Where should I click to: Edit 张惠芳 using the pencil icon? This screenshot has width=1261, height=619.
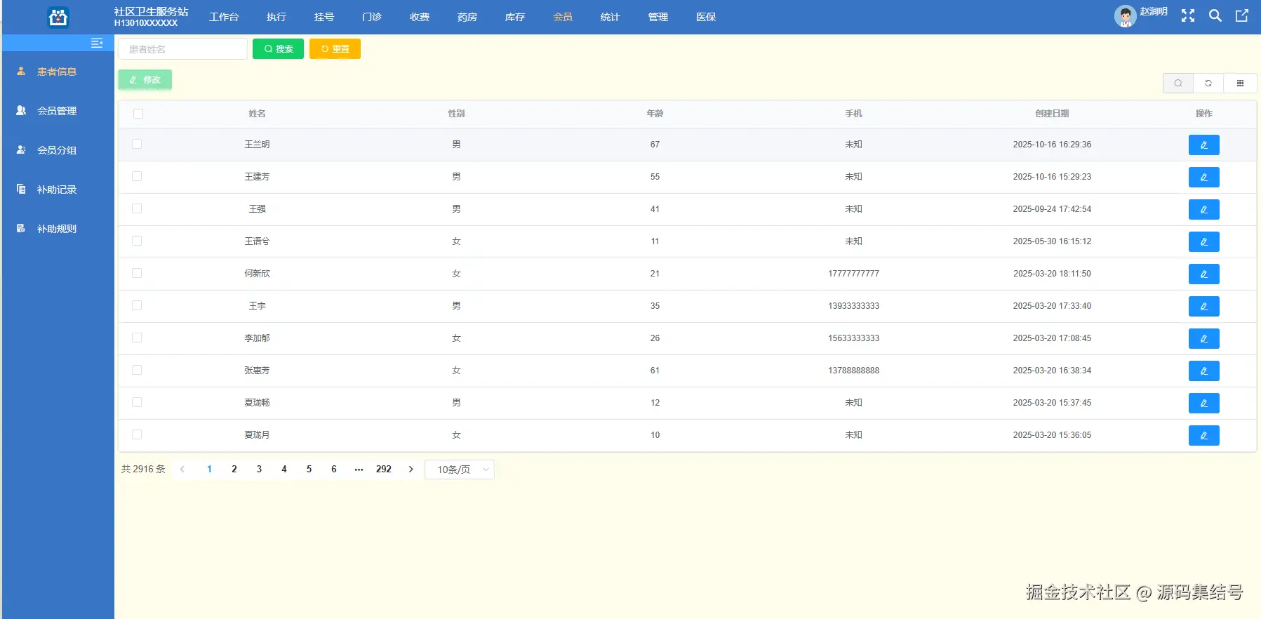1204,371
